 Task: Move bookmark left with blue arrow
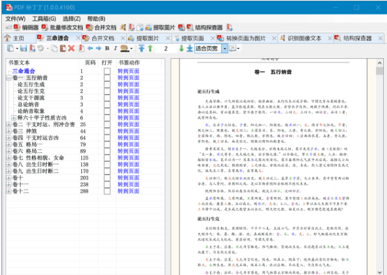[90, 49]
